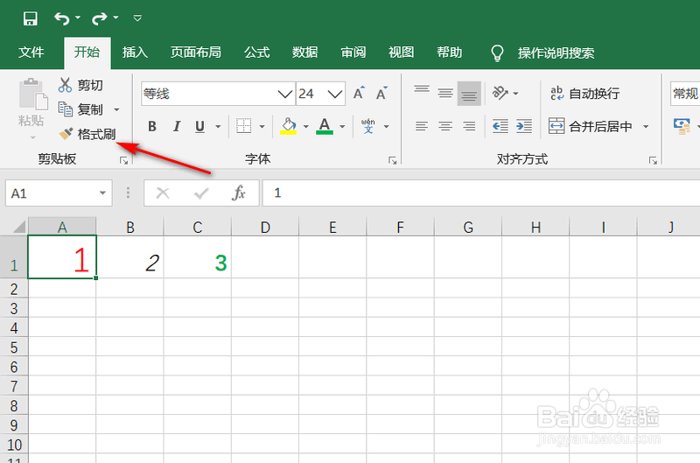Viewport: 700px width, 463px height.
Task: Click the Save icon in quick access toolbar
Action: point(31,18)
